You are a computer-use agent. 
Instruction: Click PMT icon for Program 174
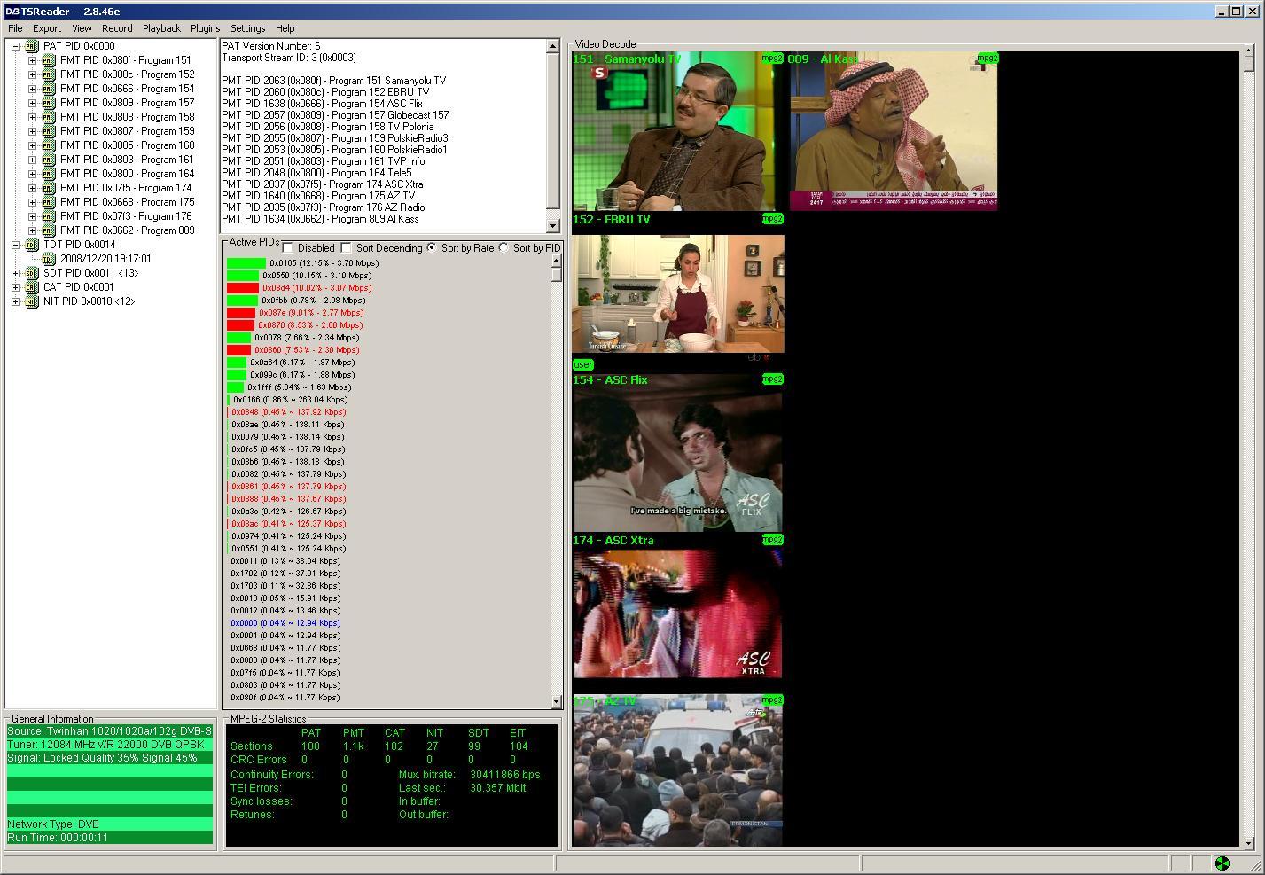(x=49, y=188)
